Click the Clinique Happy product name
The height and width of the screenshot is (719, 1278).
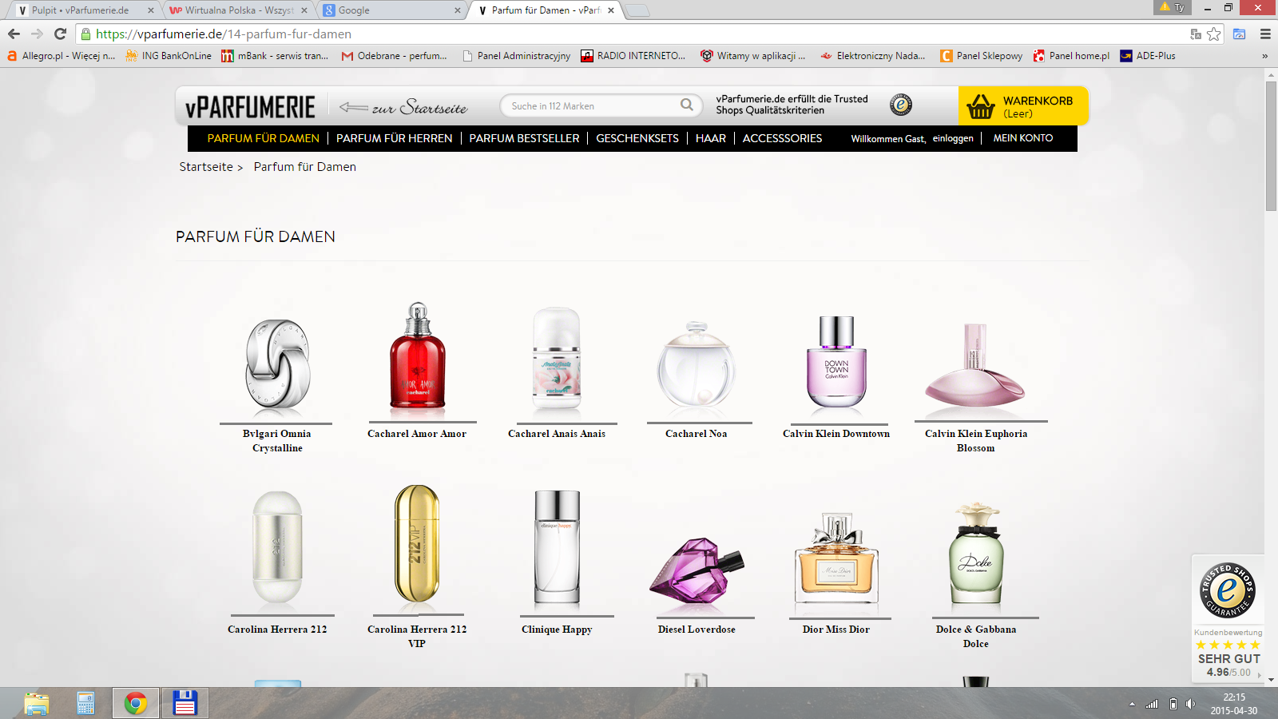(x=557, y=630)
